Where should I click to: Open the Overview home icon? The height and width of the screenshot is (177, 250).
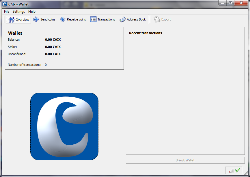(x=11, y=19)
